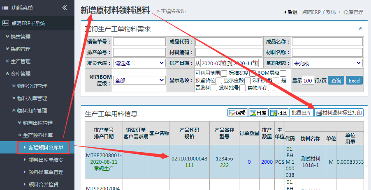Click the 查询 search button
The height and width of the screenshot is (190, 371).
(336, 80)
